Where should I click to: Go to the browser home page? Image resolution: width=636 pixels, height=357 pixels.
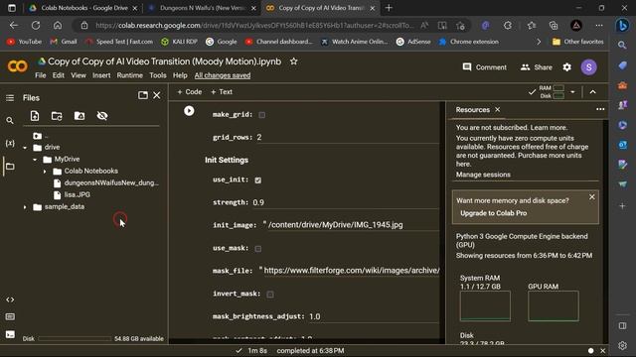pyautogui.click(x=58, y=25)
